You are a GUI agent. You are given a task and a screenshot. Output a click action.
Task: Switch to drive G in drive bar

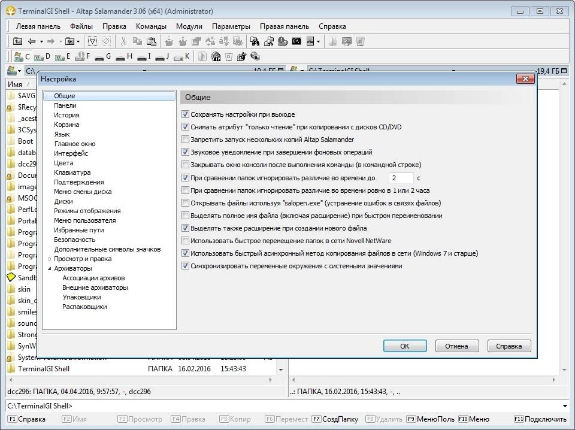pos(102,56)
